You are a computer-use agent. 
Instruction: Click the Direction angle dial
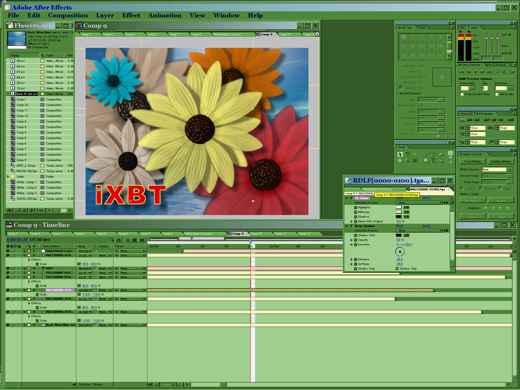pyautogui.click(x=400, y=252)
